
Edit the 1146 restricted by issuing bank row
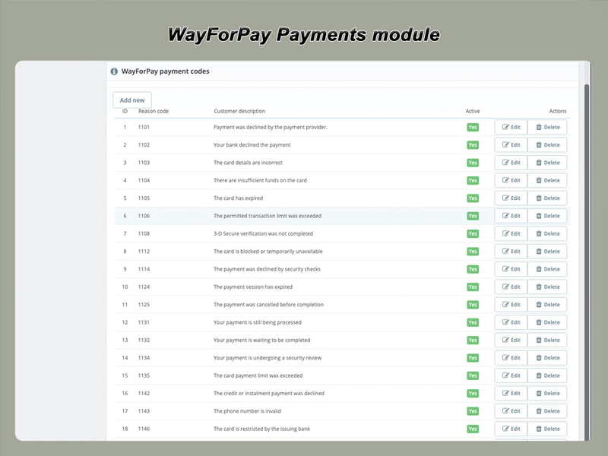[511, 429]
